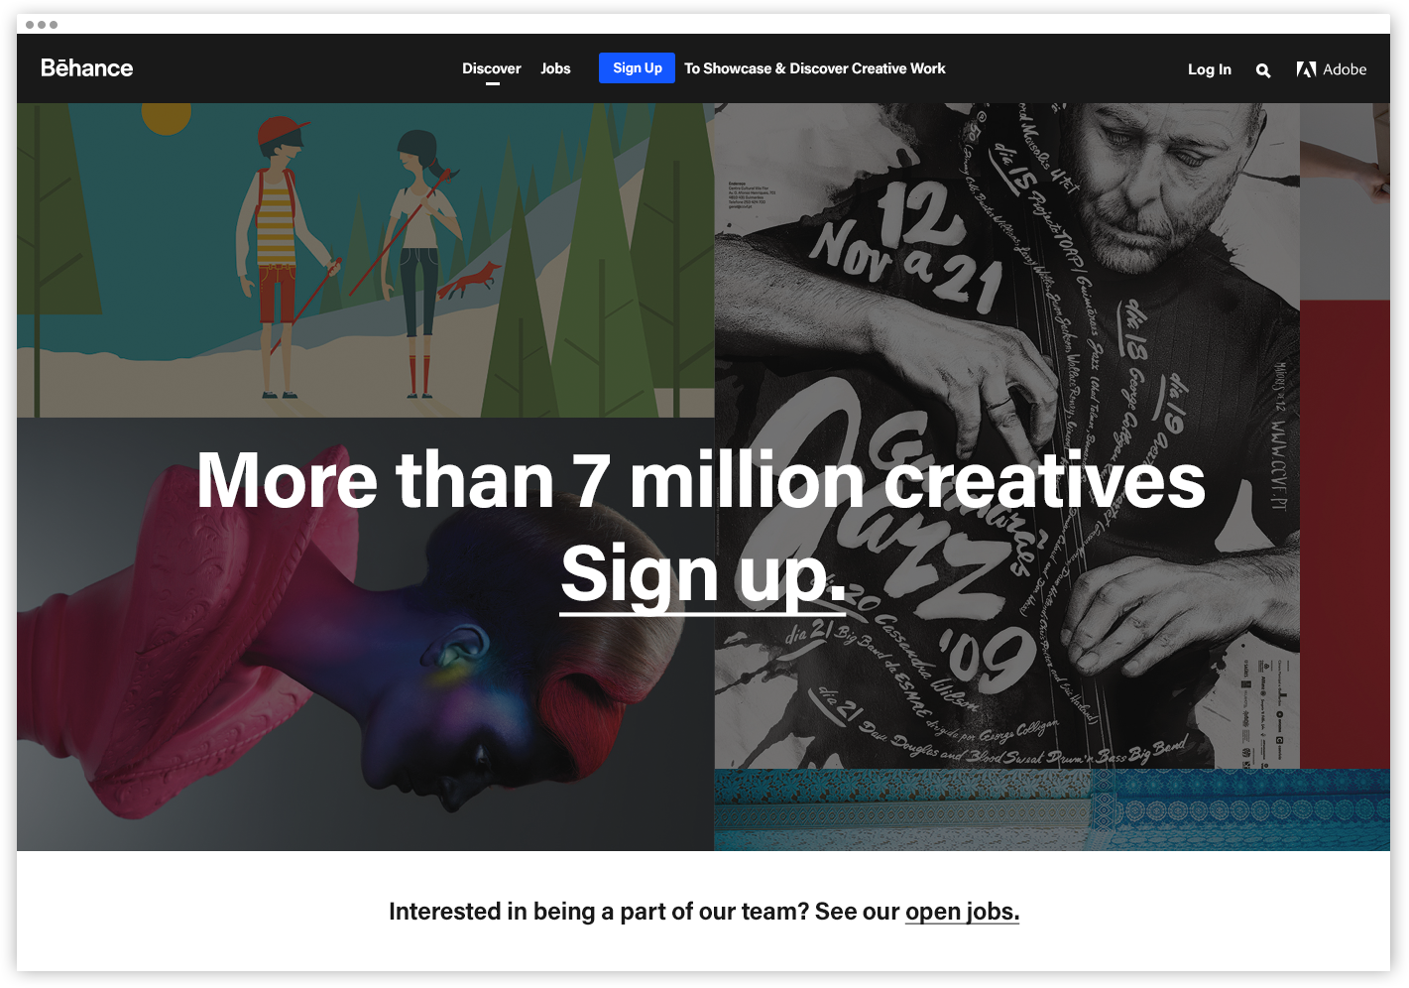The image size is (1409, 988).
Task: Click the 'More than 7 million creatives' headline
Action: coord(701,481)
